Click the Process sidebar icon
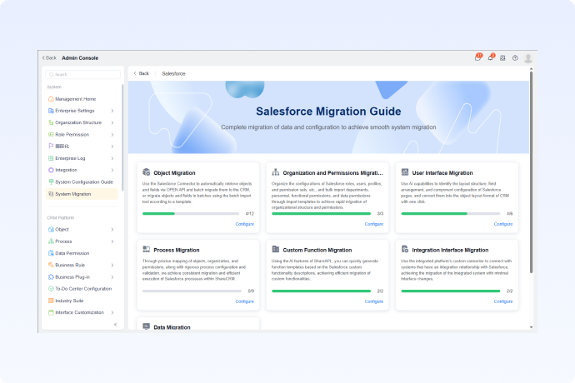 click(51, 241)
